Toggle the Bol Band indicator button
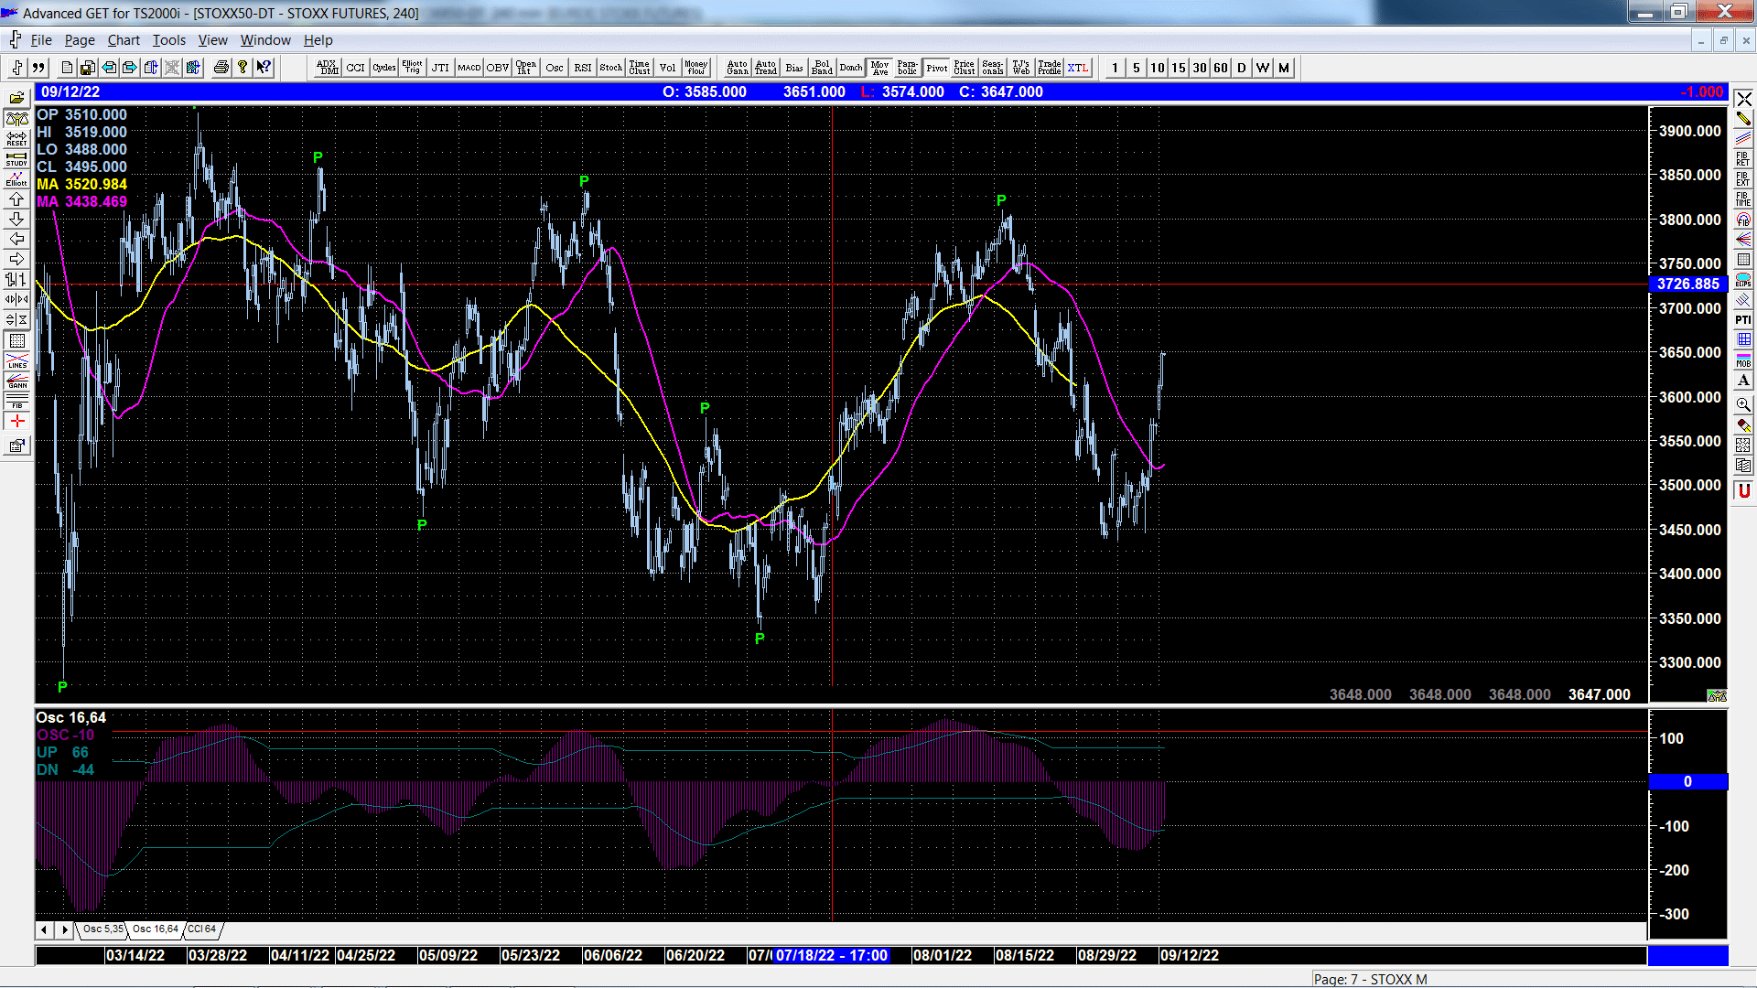The width and height of the screenshot is (1757, 988). (822, 68)
